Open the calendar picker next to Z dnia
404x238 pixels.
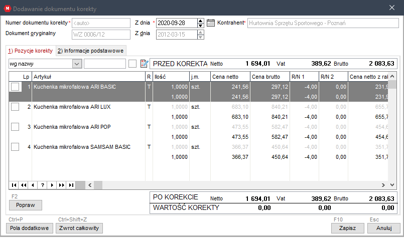(210, 23)
